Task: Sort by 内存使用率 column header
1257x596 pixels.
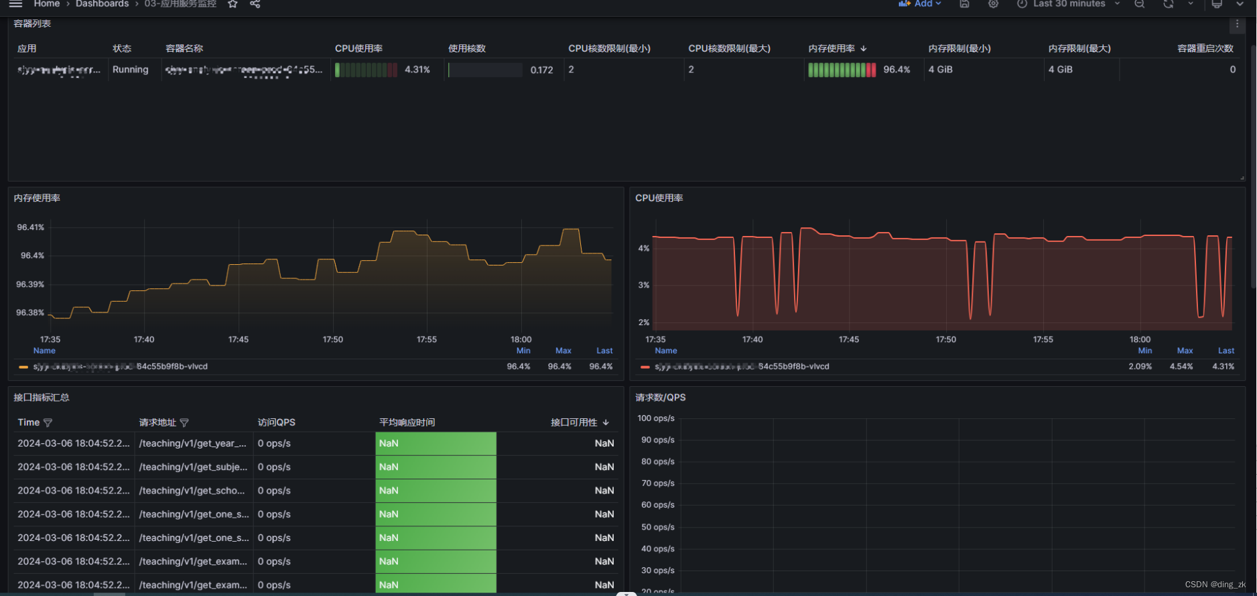Action: tap(832, 48)
